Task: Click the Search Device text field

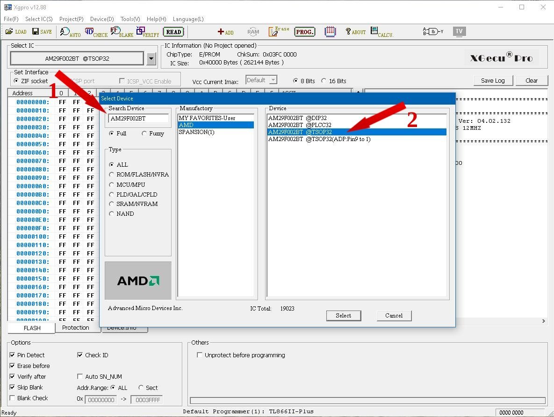Action: (138, 119)
